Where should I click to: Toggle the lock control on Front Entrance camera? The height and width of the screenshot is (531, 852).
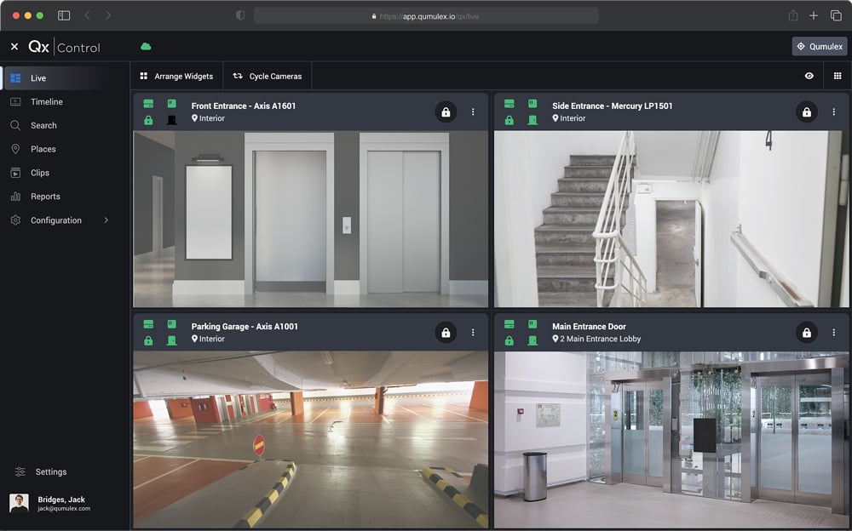[x=446, y=111]
